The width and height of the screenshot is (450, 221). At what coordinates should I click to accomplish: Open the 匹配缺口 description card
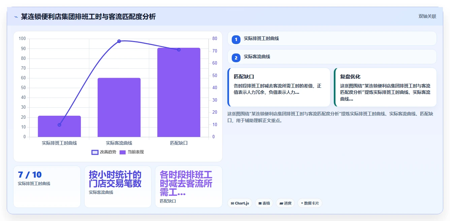pyautogui.click(x=279, y=87)
